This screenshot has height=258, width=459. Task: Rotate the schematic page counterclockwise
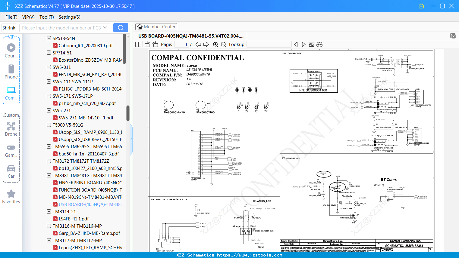click(x=147, y=44)
